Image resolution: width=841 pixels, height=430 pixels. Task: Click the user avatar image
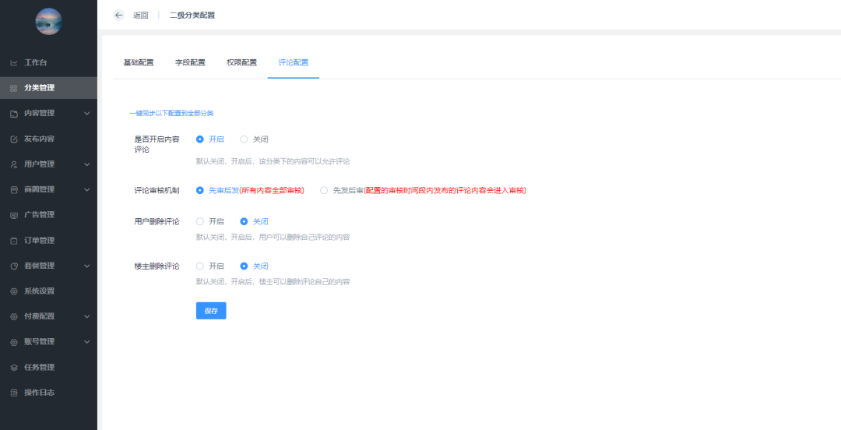(49, 22)
